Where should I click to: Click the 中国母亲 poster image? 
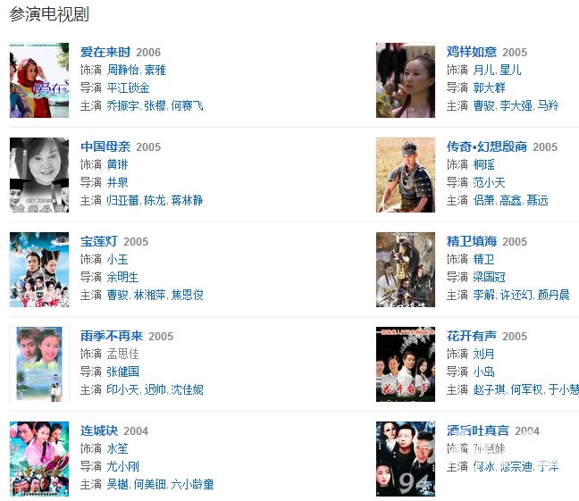tap(39, 175)
